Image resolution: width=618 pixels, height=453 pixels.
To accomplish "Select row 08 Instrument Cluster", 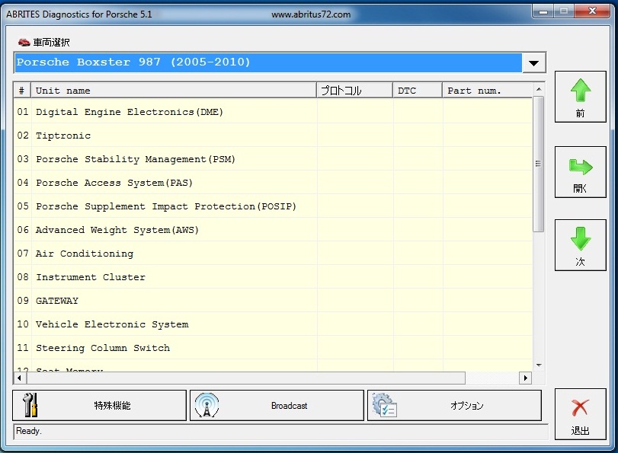I will [273, 277].
